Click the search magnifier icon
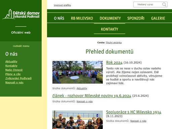 click(x=164, y=5)
